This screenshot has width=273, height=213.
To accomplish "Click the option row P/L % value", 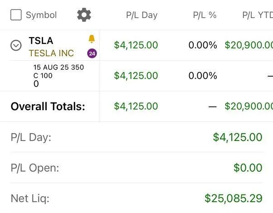I will tap(203, 76).
